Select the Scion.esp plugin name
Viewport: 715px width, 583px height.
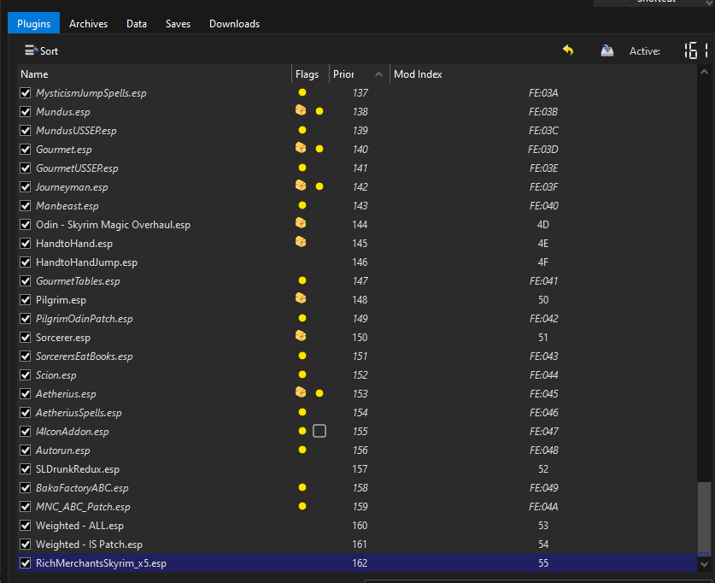56,375
